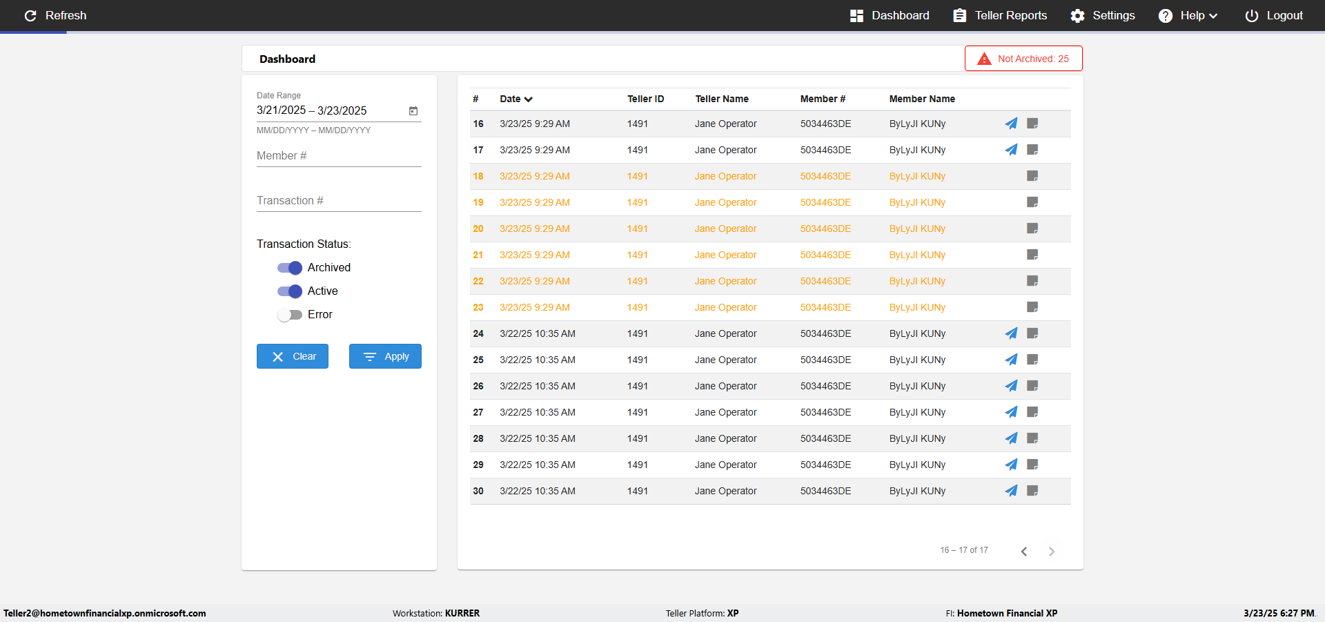Click the send icon in row 28
1325x622 pixels.
point(1011,438)
